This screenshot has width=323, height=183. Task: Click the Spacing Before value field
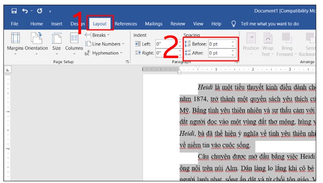pyautogui.click(x=219, y=44)
